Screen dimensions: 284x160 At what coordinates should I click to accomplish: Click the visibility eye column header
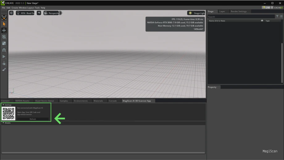click(262, 21)
